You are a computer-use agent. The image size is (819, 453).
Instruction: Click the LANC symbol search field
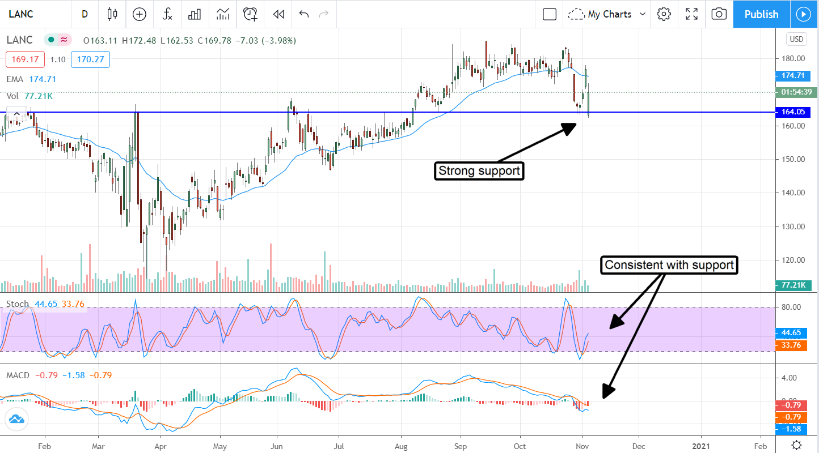[x=34, y=14]
